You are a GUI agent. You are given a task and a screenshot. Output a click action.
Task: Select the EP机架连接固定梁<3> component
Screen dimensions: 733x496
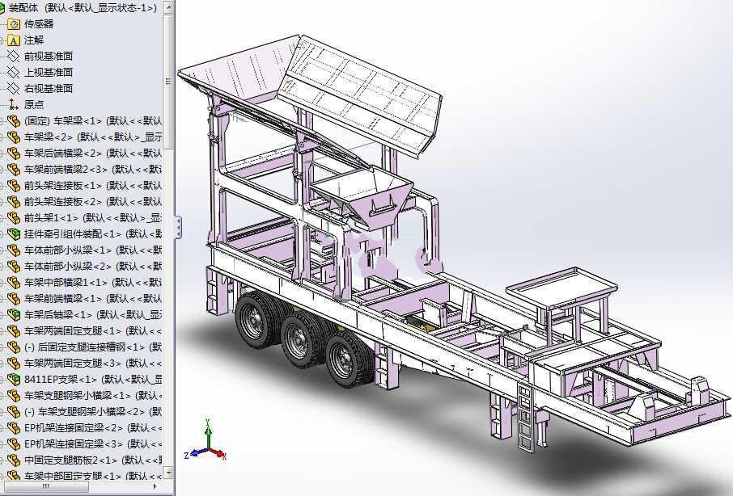85,443
